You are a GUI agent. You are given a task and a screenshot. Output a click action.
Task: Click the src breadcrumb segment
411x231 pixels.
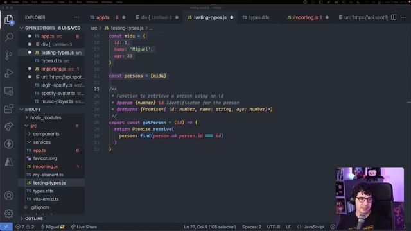[94, 28]
